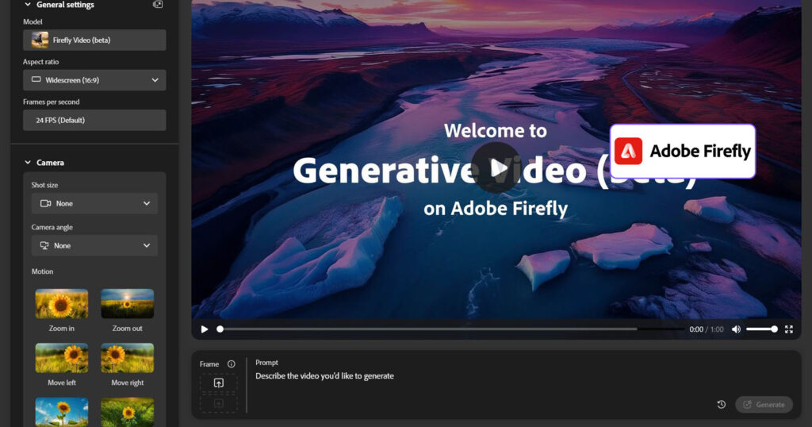Click the Camera heading text
Image resolution: width=812 pixels, height=427 pixels.
click(x=50, y=163)
